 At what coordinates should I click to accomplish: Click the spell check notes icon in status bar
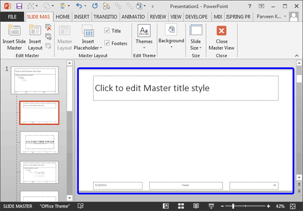coord(80,206)
